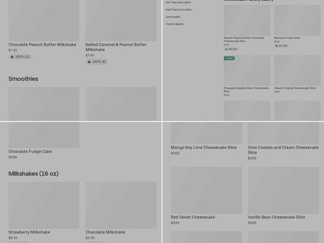Image resolution: width=324 pixels, height=243 pixels.
Task: Click the 100% (8) rating pill
Action: click(x=96, y=62)
